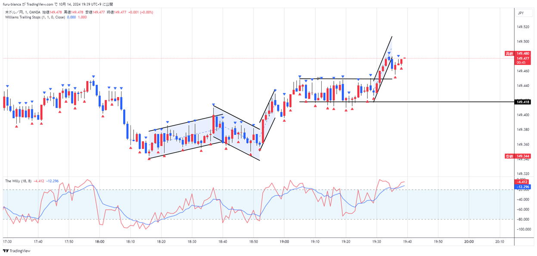Click the red 149.477 current price label
Viewport: 537px width, 256px height.
[x=523, y=58]
